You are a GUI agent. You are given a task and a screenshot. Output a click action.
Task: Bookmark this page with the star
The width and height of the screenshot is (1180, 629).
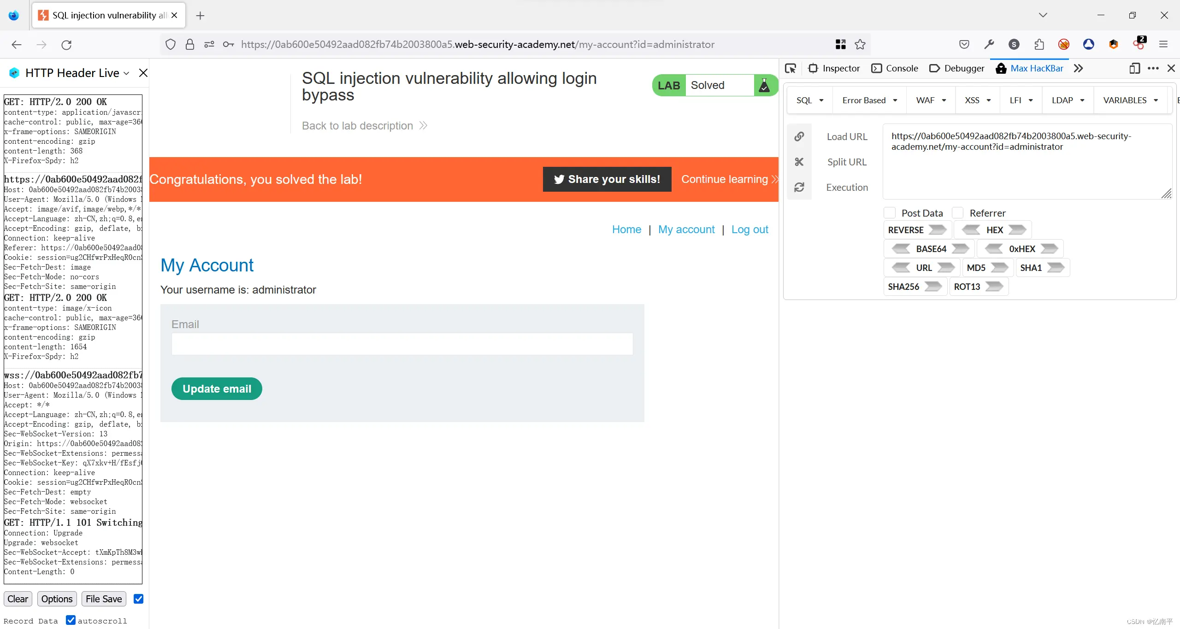coord(860,44)
